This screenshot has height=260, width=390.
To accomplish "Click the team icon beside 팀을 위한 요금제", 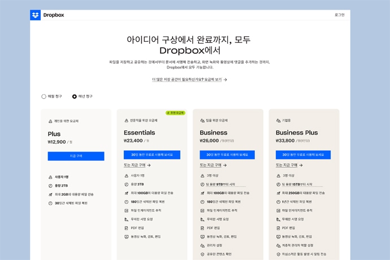I will 202,120.
